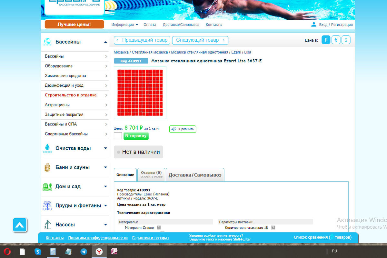This screenshot has height=258, width=387.
Task: Click the Дом и сад house icon
Action: click(x=48, y=186)
